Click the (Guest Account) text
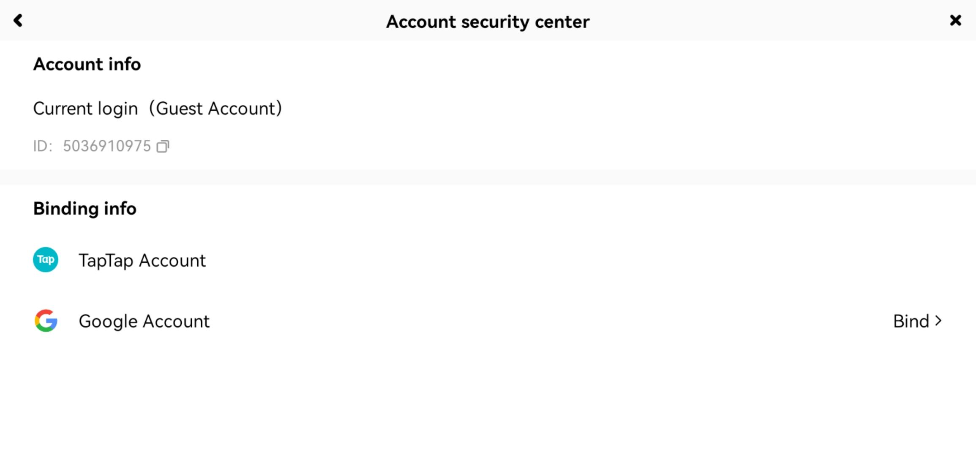 pyautogui.click(x=215, y=109)
